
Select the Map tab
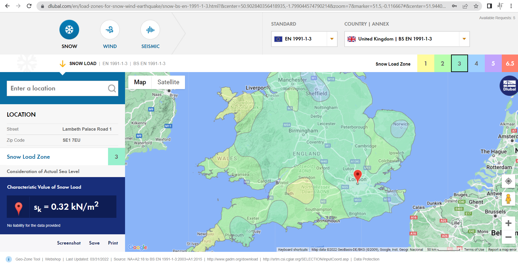tap(140, 82)
